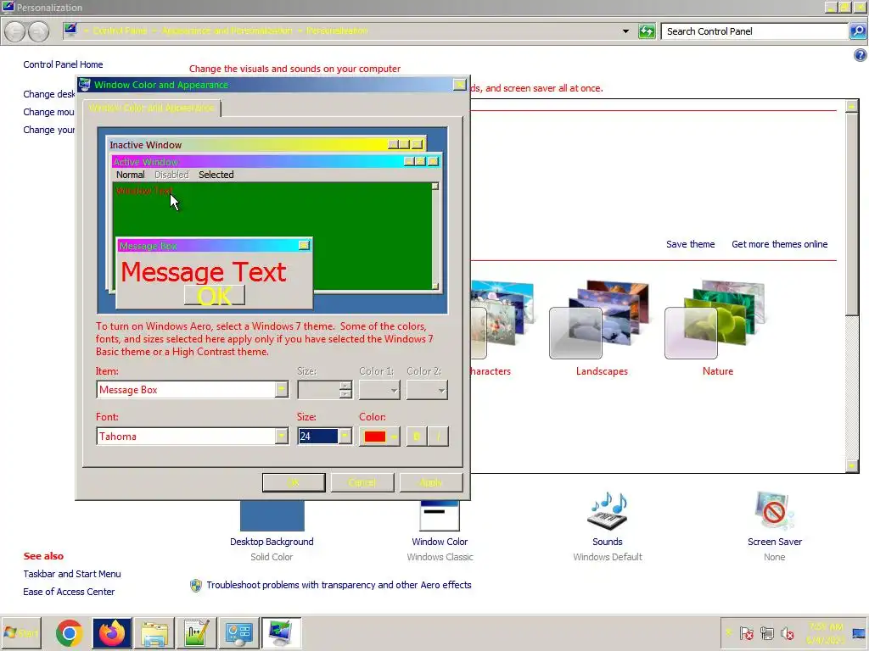Image resolution: width=869 pixels, height=651 pixels.
Task: Open Google Chrome from the taskbar
Action: pos(70,632)
